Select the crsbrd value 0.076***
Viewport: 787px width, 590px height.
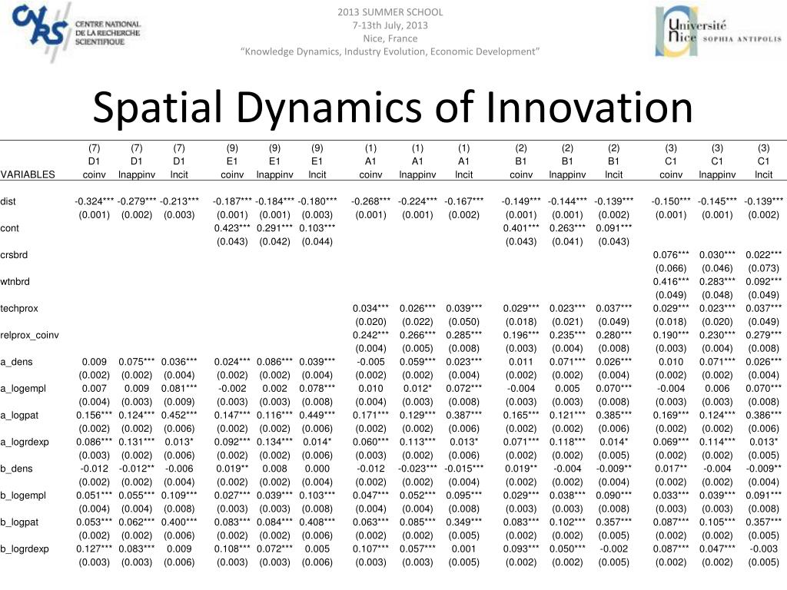(x=671, y=254)
